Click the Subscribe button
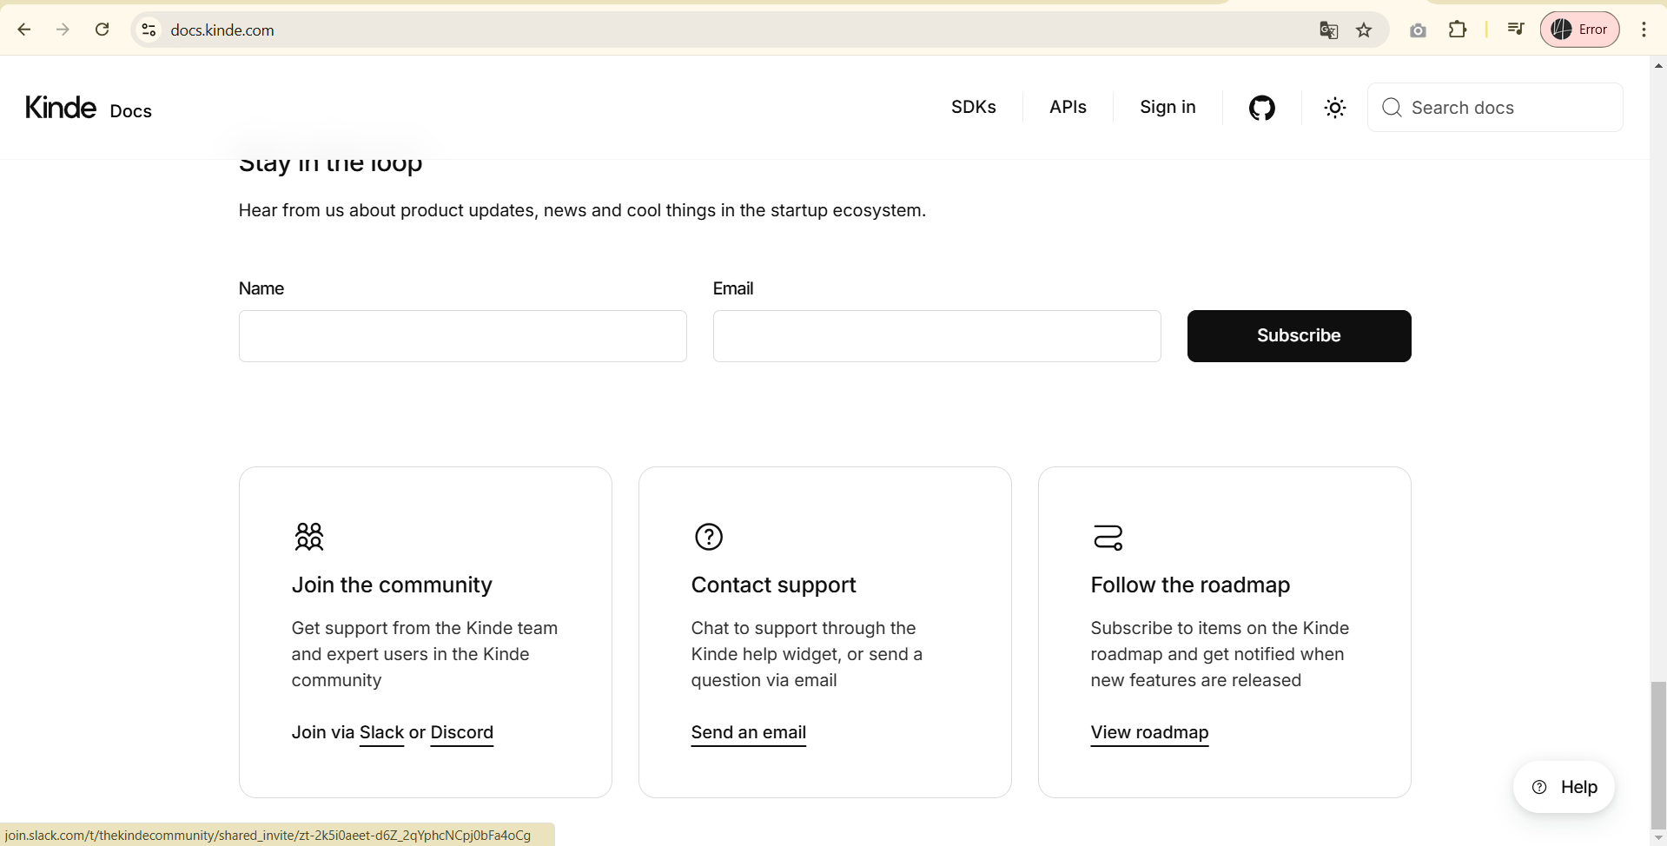This screenshot has height=846, width=1667. tap(1299, 336)
